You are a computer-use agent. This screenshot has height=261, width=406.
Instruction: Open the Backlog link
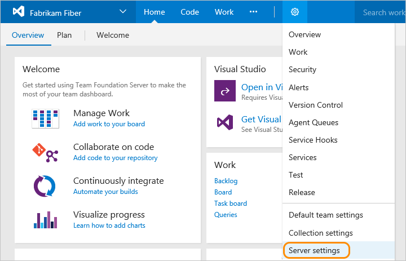click(226, 181)
